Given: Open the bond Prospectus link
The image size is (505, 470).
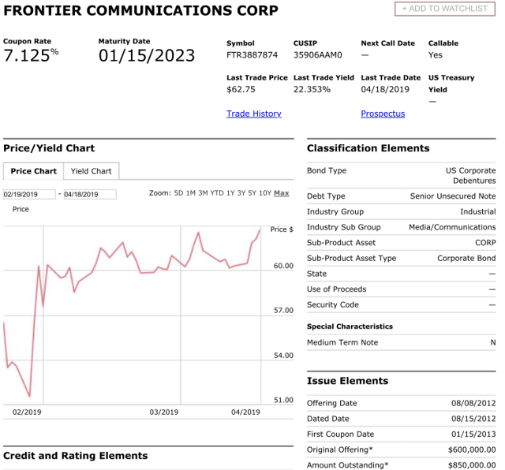Looking at the screenshot, I should tap(383, 114).
